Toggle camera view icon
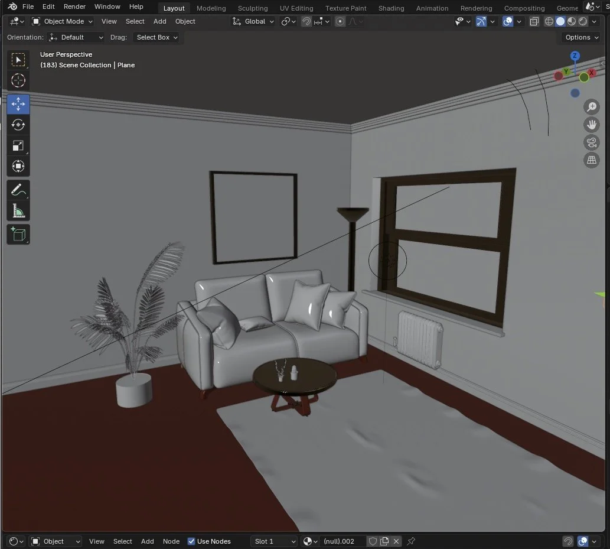The height and width of the screenshot is (549, 610). click(x=591, y=142)
